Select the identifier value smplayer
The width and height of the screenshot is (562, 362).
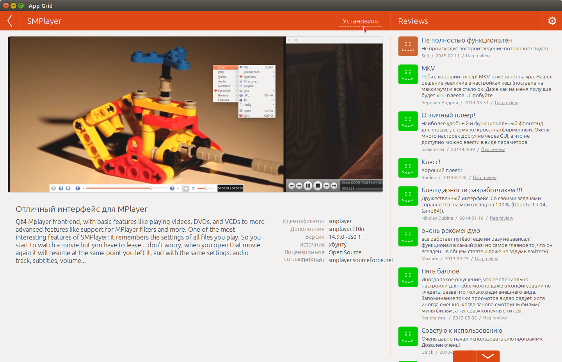[340, 221]
